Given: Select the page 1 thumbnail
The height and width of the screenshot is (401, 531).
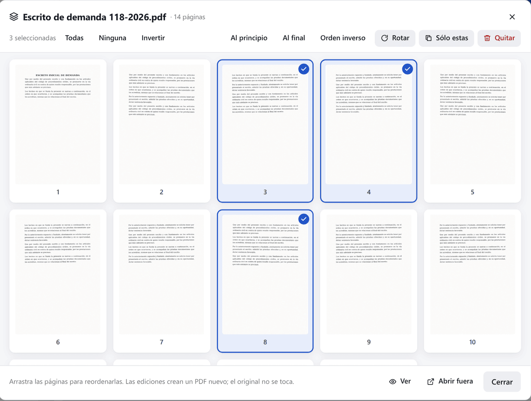Looking at the screenshot, I should [58, 131].
